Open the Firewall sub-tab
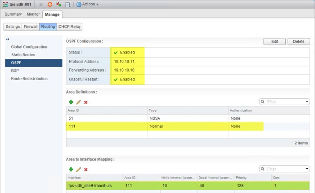This screenshot has height=193, width=315. coord(31,27)
